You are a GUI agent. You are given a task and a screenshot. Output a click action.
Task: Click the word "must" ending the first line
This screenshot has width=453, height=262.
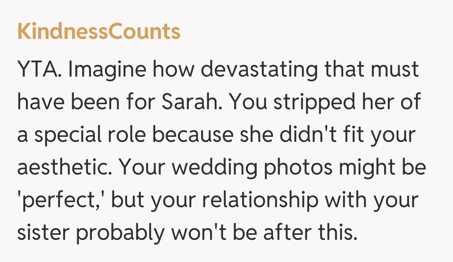point(395,70)
